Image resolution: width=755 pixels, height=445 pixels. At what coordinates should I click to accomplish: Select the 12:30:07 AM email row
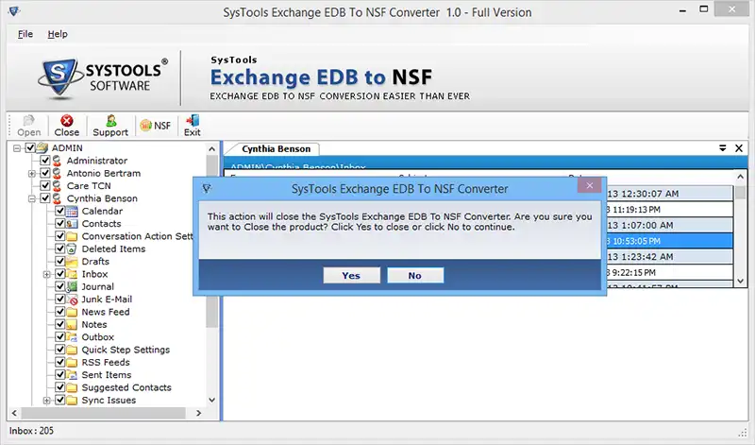(x=669, y=194)
